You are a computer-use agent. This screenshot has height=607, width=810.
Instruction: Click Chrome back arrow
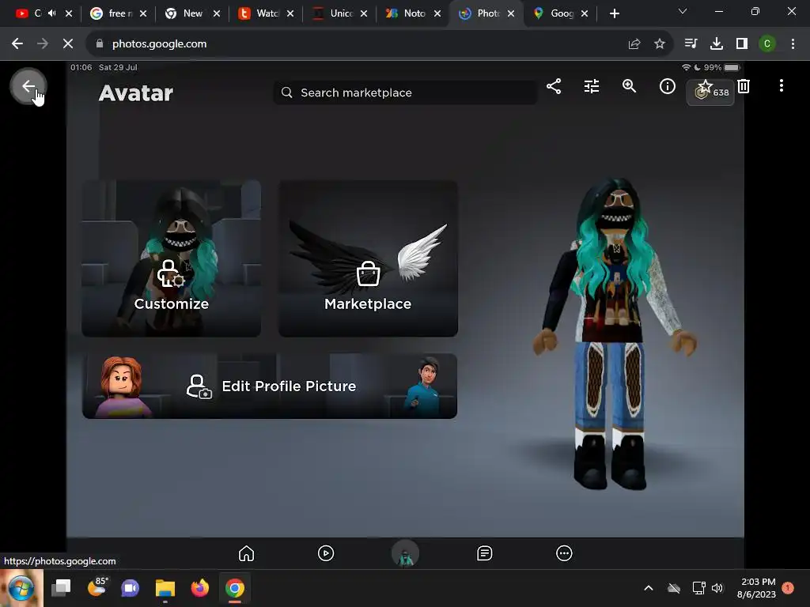coord(17,44)
